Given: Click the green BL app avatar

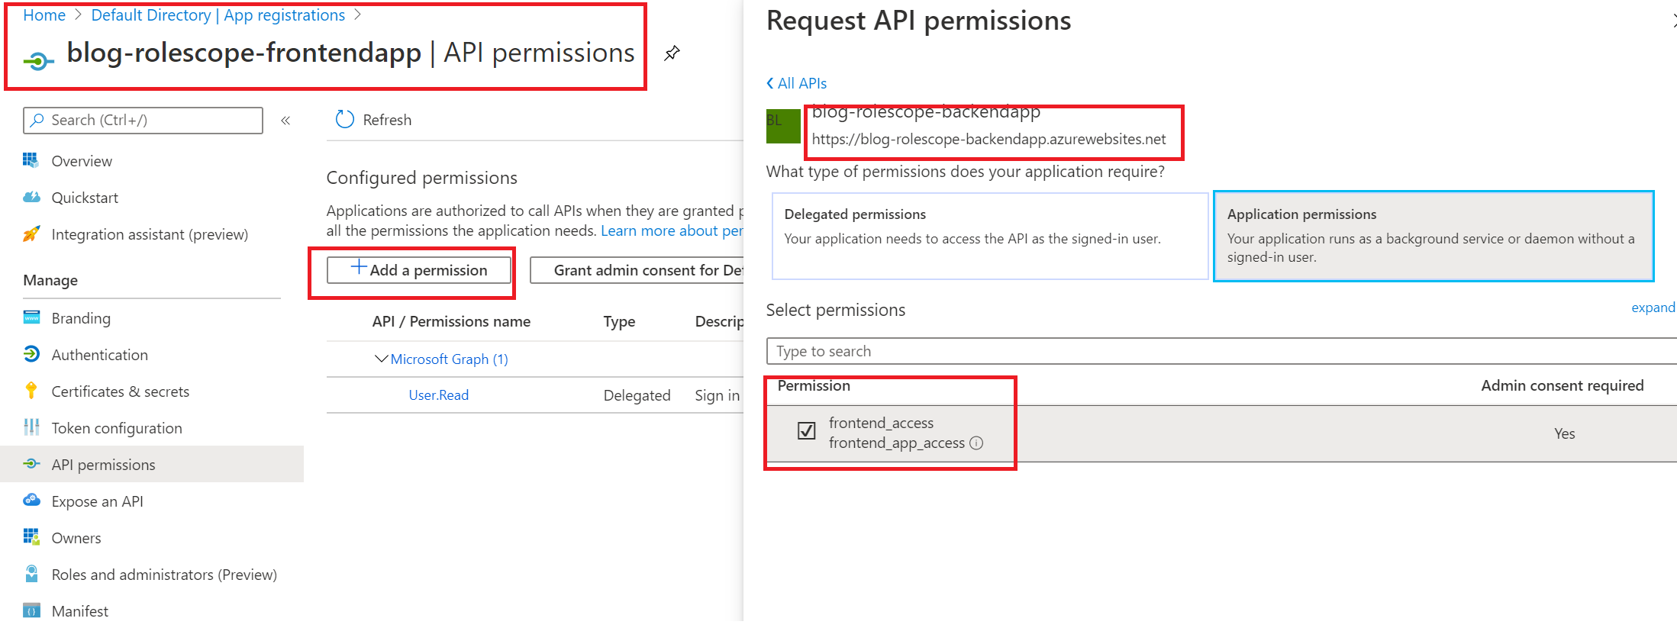Looking at the screenshot, I should pos(782,126).
